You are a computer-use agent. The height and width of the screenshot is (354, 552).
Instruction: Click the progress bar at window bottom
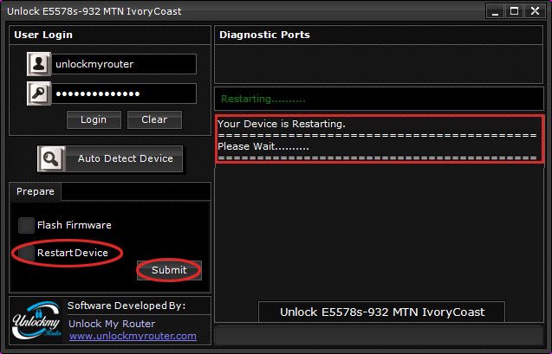click(x=380, y=336)
